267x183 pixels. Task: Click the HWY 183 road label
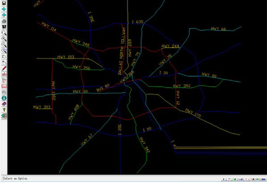(x=65, y=57)
